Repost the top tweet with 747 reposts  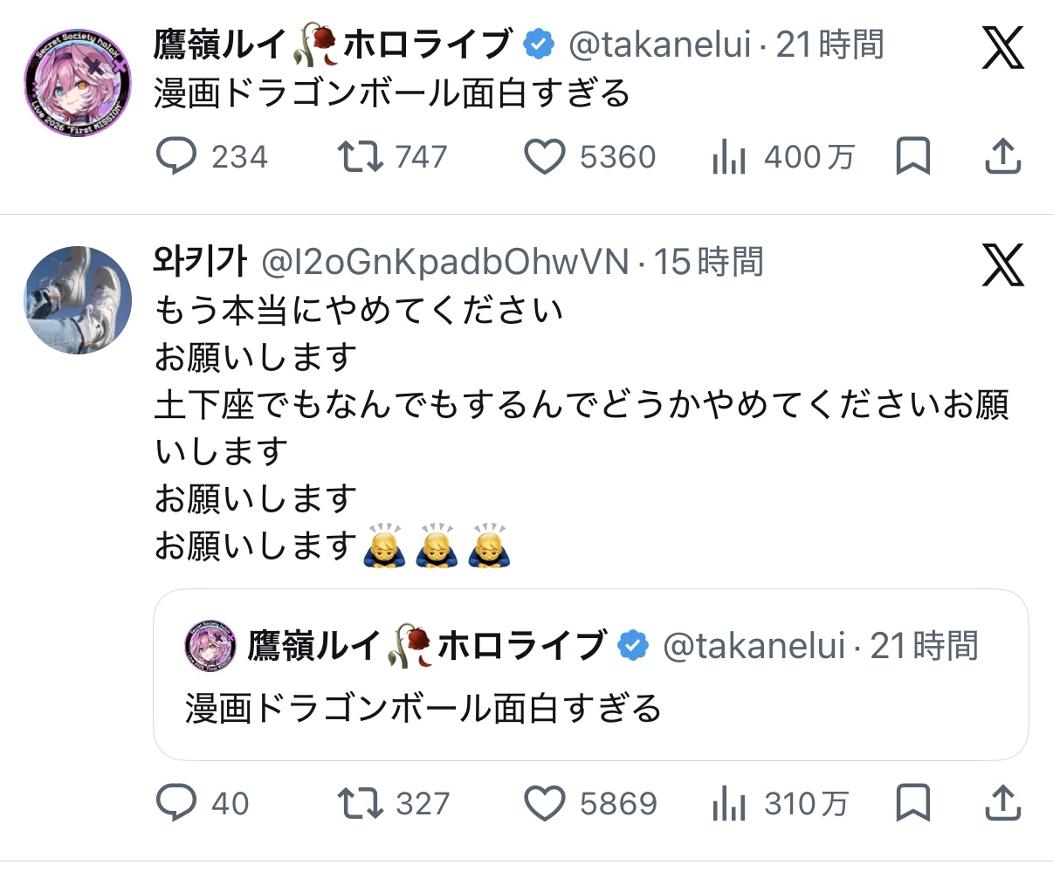pos(360,157)
